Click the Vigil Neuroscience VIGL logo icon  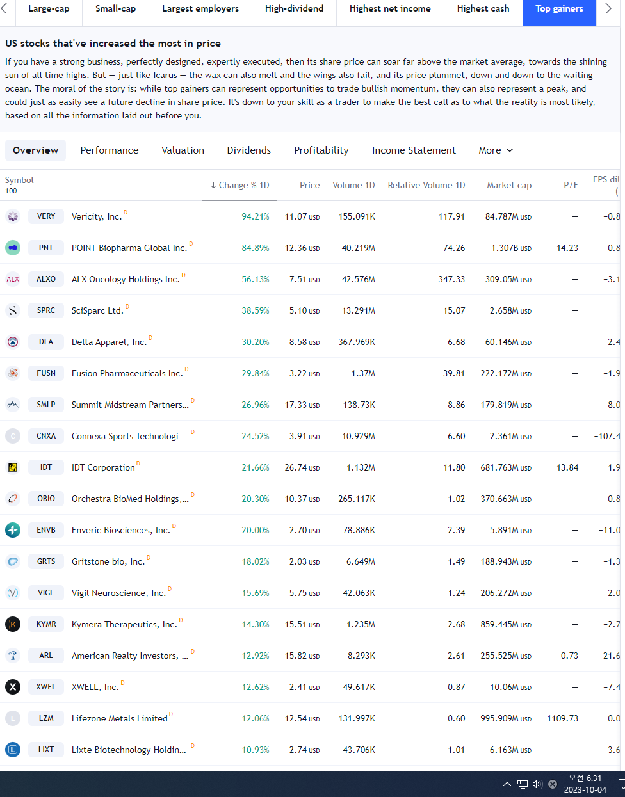13,593
